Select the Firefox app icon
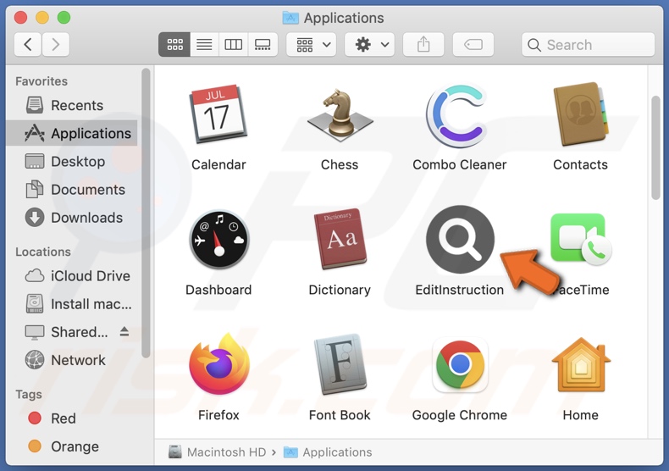This screenshot has height=471, width=669. (x=218, y=364)
